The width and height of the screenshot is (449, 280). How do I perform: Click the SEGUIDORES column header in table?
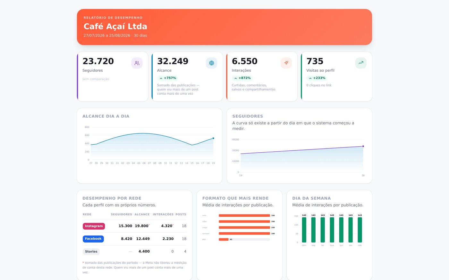click(x=122, y=214)
